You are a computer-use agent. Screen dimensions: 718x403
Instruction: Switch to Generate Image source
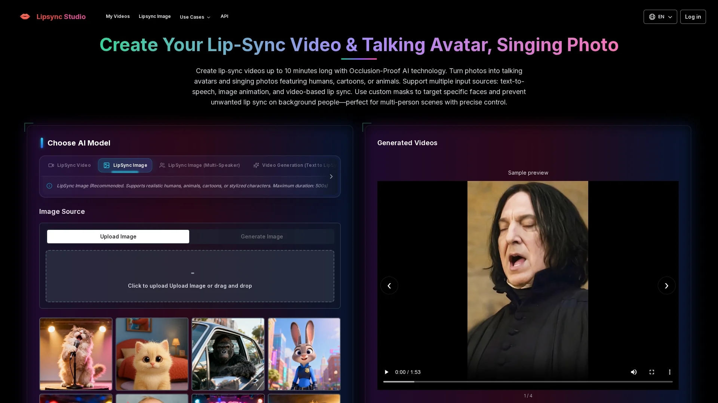262,237
